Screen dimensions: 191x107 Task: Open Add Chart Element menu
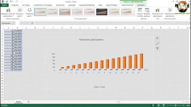pyautogui.click(x=8, y=12)
